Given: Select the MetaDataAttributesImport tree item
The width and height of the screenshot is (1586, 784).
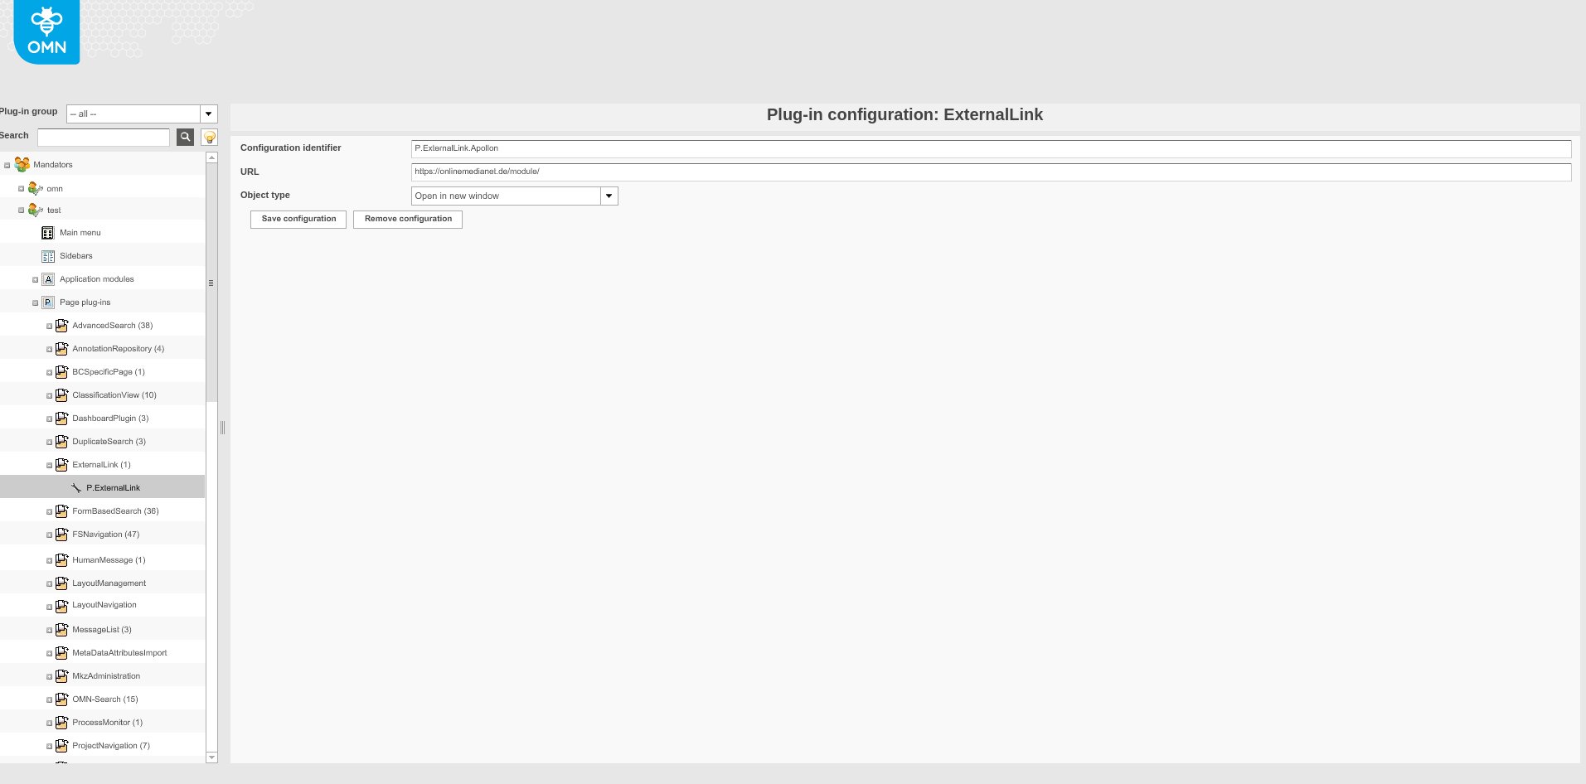Looking at the screenshot, I should point(119,653).
